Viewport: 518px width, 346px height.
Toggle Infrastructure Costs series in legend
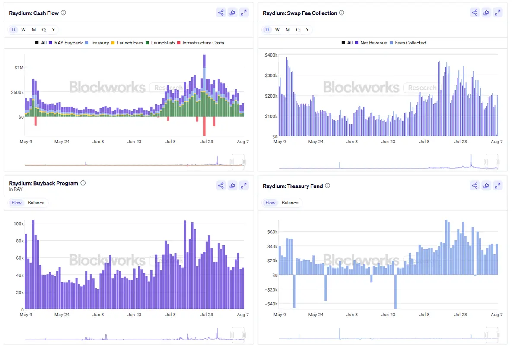pyautogui.click(x=200, y=43)
